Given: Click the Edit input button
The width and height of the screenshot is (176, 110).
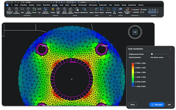Looking at the screenshot, I should [157, 105].
